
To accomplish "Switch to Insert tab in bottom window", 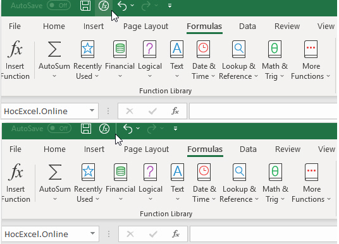I will coord(94,149).
